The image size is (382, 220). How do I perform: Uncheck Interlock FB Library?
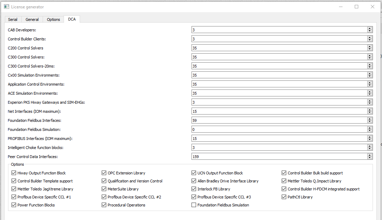194,189
